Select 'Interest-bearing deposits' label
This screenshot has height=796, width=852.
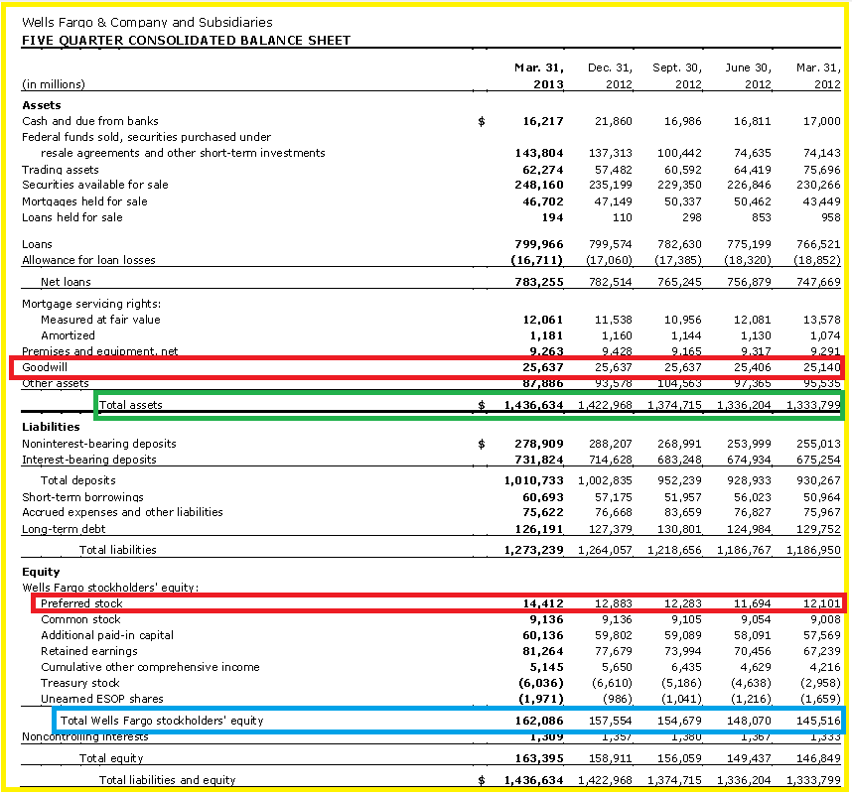click(x=89, y=460)
